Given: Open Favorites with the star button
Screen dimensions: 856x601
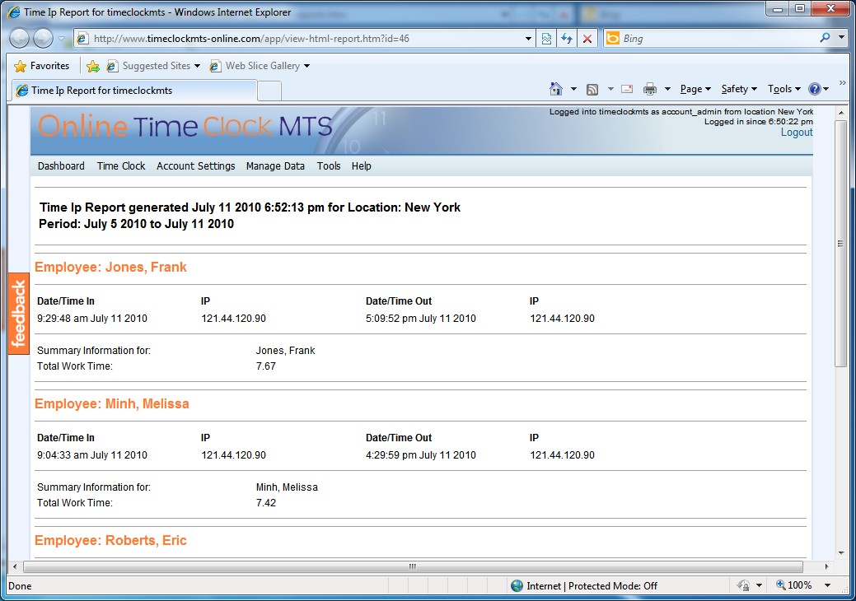Looking at the screenshot, I should (21, 66).
